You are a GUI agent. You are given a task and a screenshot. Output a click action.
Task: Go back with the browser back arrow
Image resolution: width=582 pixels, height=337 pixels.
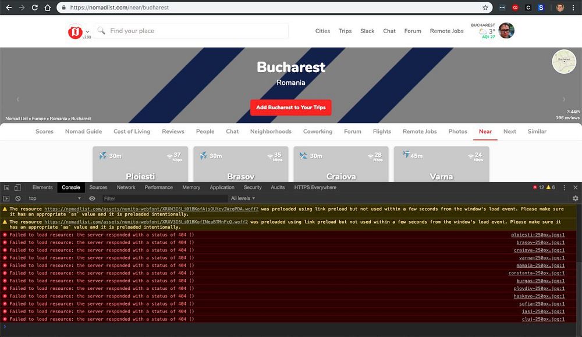click(x=9, y=8)
